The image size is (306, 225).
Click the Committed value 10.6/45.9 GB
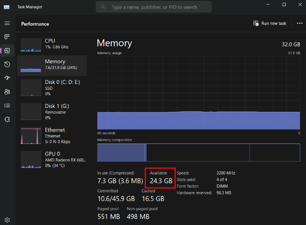pyautogui.click(x=116, y=199)
